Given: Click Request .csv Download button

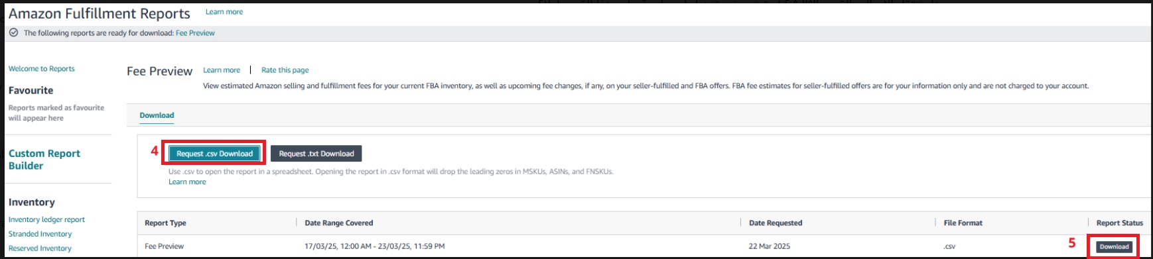Looking at the screenshot, I should click(x=214, y=154).
